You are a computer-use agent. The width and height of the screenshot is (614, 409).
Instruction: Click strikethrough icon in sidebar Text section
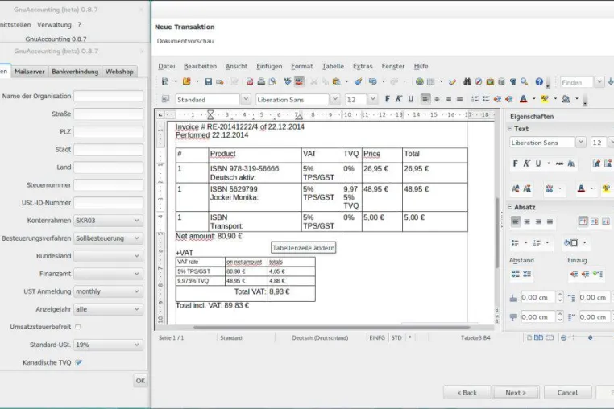click(x=559, y=163)
